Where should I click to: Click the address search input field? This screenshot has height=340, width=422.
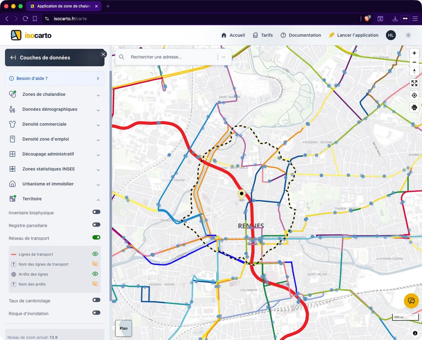pos(171,57)
